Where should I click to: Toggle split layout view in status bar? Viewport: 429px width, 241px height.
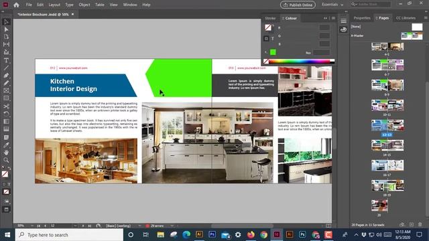coord(328,226)
